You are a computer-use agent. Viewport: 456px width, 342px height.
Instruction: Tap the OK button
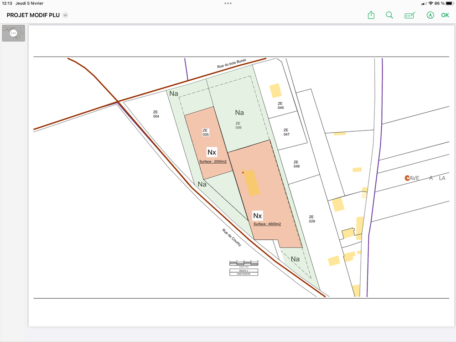coord(445,15)
